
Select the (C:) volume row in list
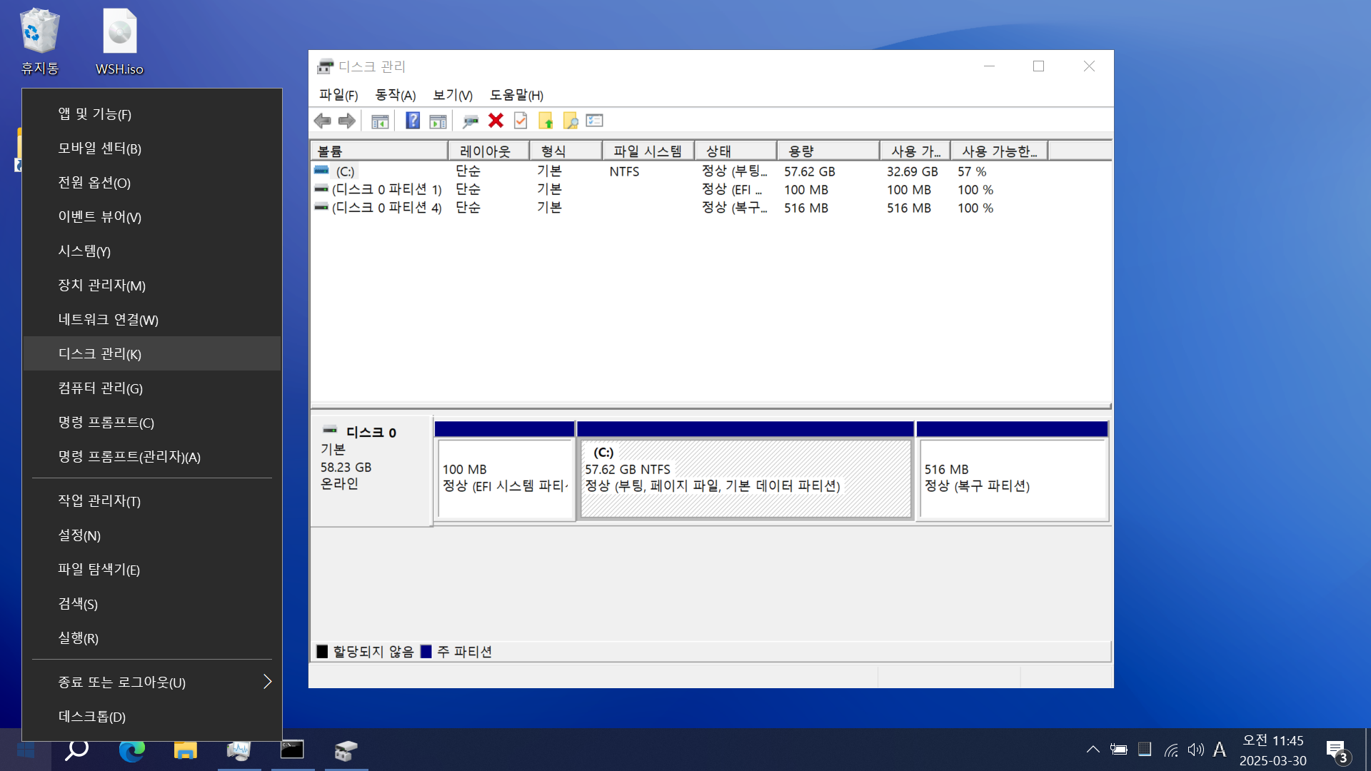pos(346,171)
